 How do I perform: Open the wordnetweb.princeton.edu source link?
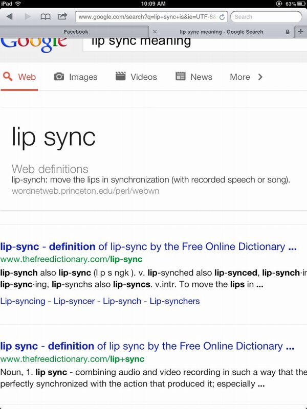(x=85, y=191)
